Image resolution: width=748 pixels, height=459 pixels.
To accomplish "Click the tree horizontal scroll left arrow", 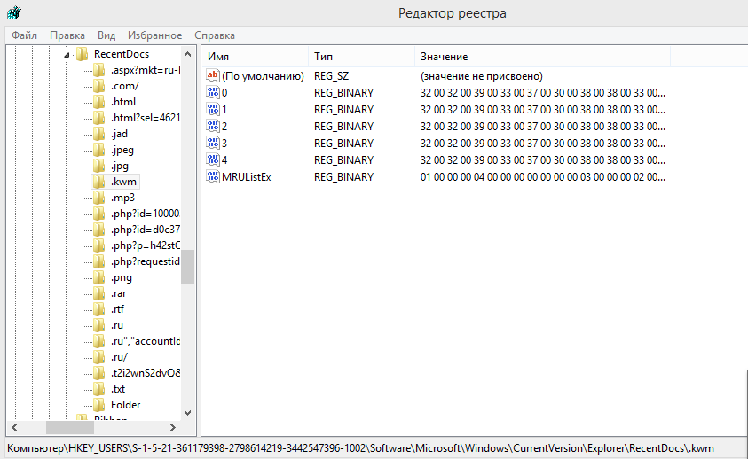I will [14, 427].
